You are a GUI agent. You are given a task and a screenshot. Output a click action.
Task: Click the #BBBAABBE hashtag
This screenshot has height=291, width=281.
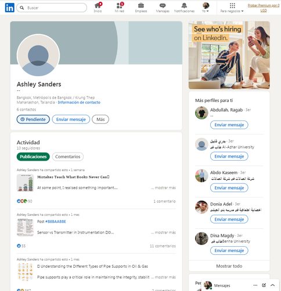(x=56, y=222)
